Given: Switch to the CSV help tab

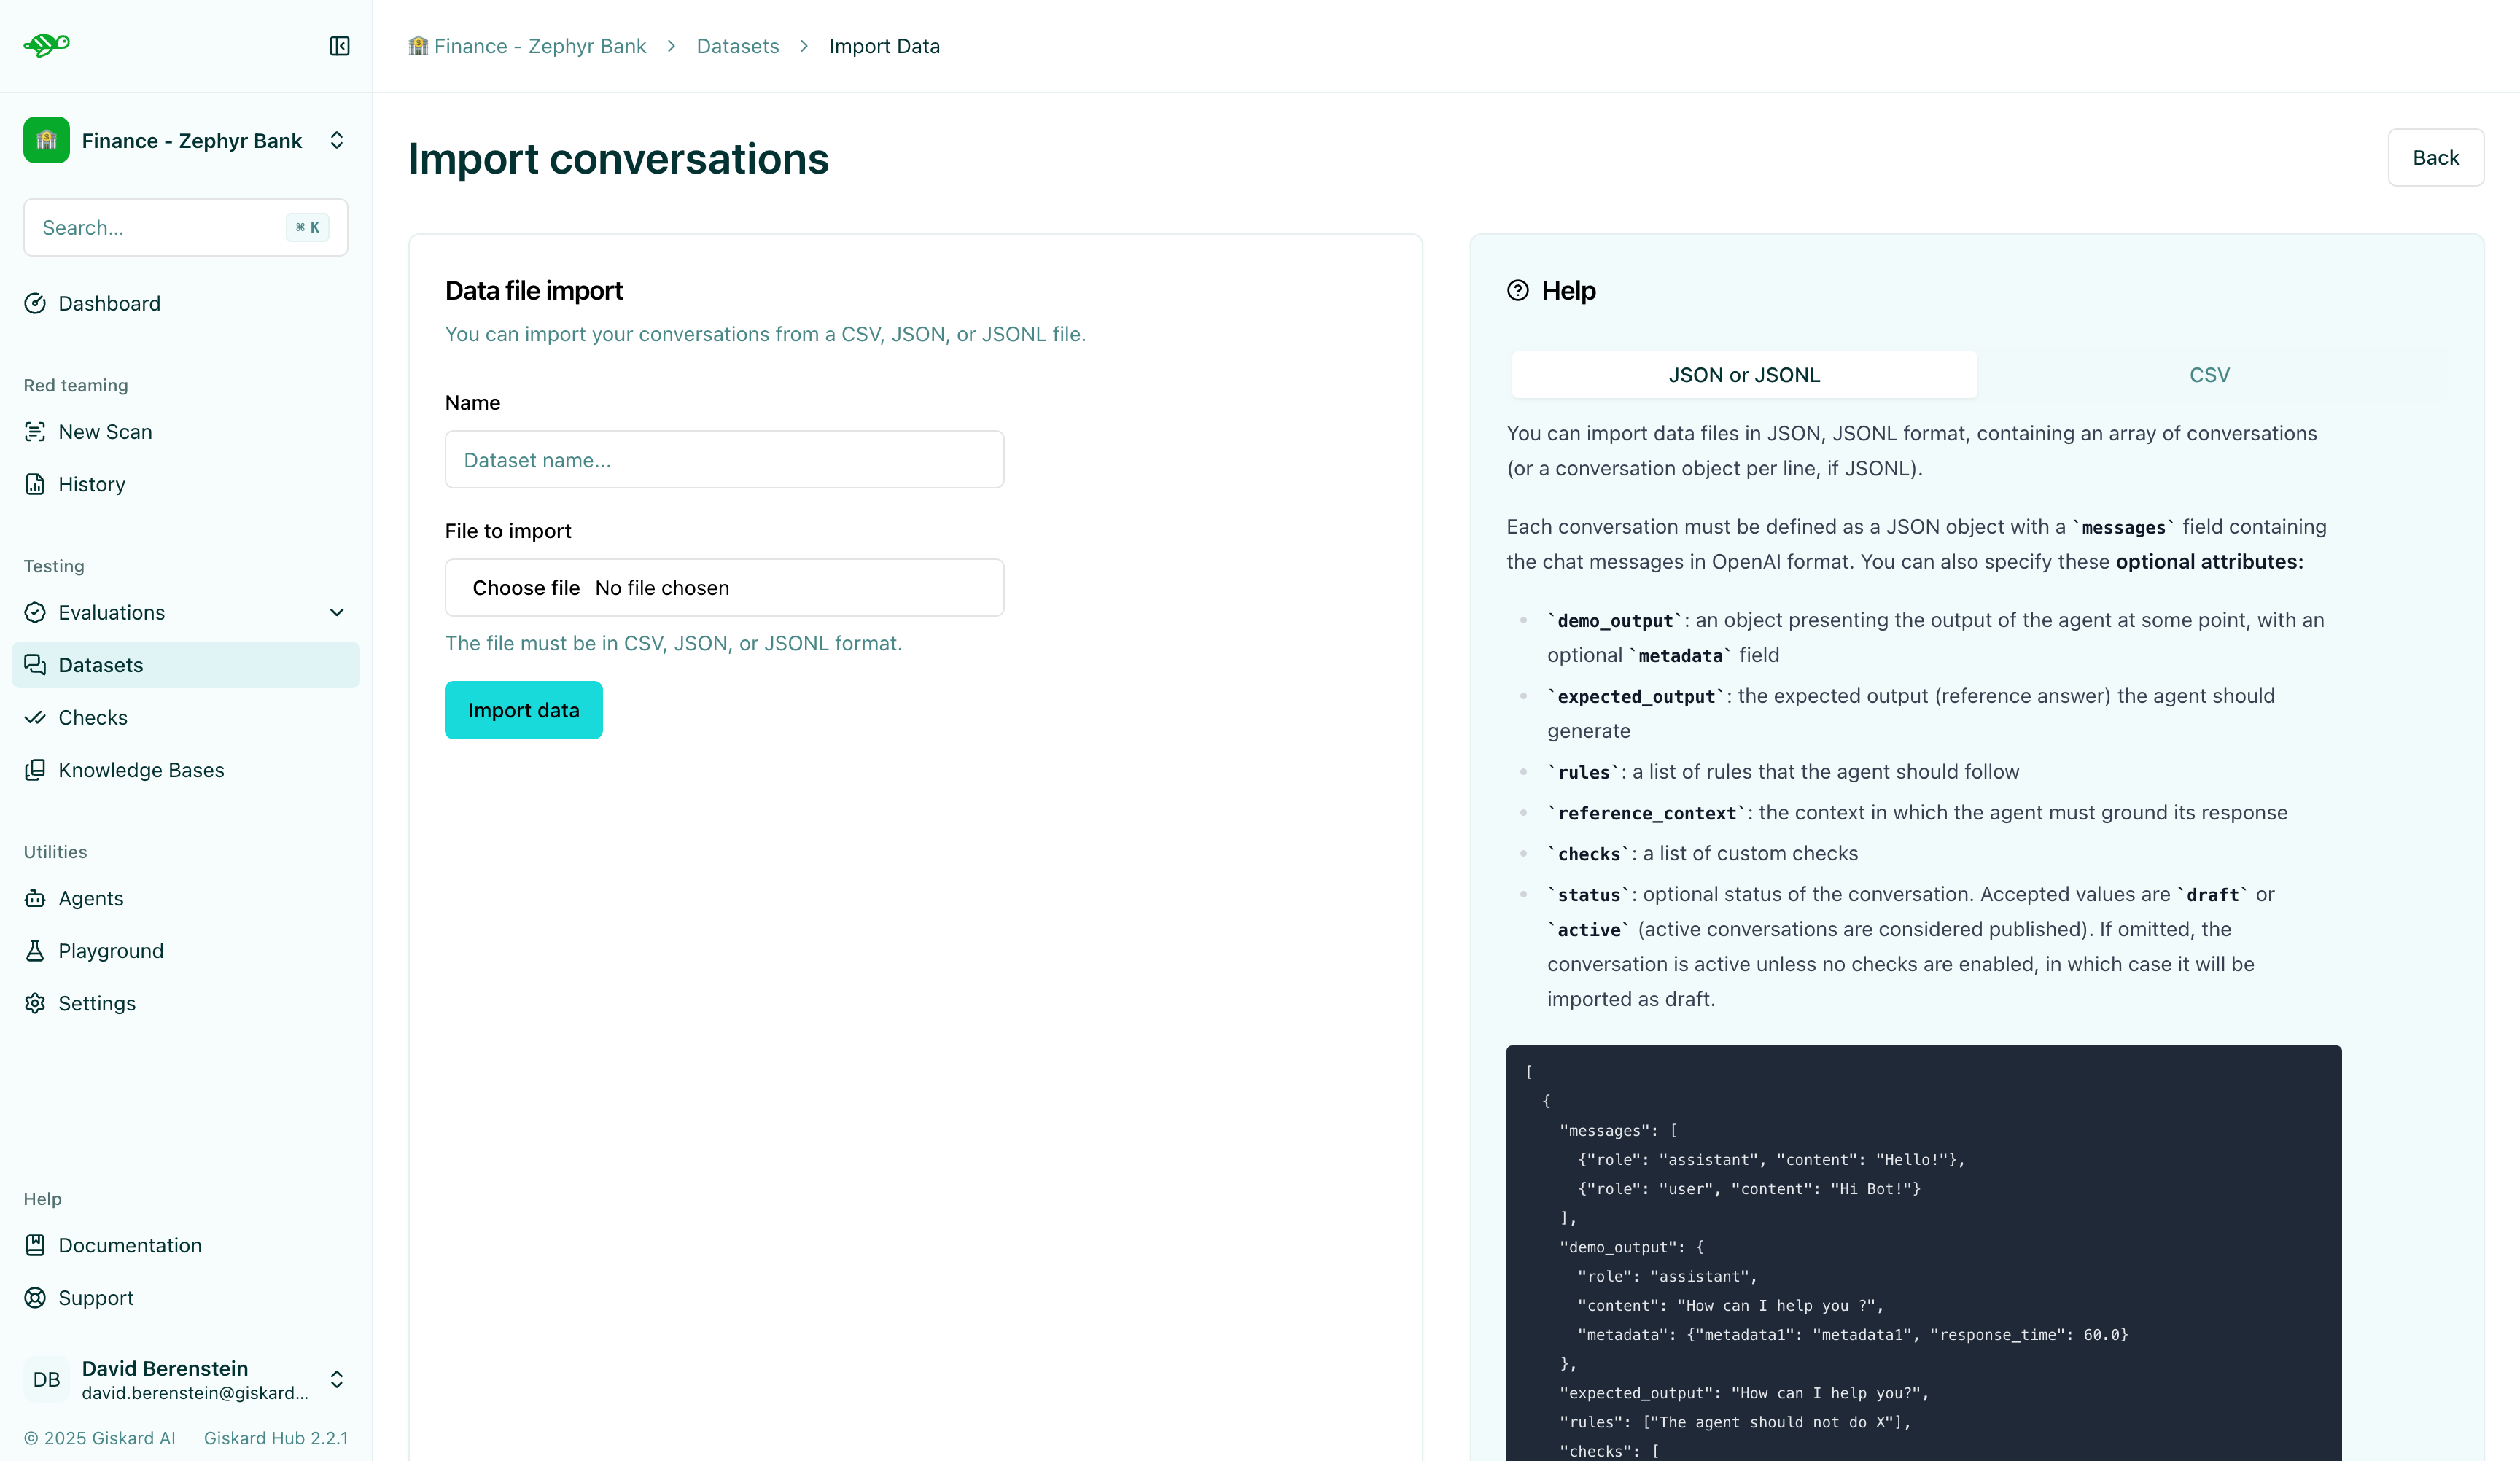Looking at the screenshot, I should pos(2210,375).
